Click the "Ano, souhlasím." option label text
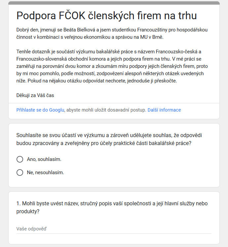 click(44, 159)
